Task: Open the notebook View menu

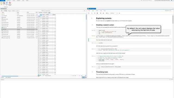Action: tap(93, 11)
